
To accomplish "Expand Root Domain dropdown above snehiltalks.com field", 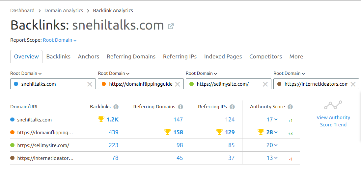I will [26, 74].
